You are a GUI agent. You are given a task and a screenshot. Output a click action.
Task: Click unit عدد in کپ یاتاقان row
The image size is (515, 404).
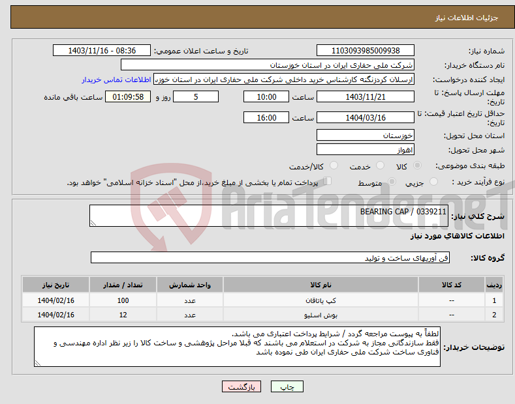(190, 300)
